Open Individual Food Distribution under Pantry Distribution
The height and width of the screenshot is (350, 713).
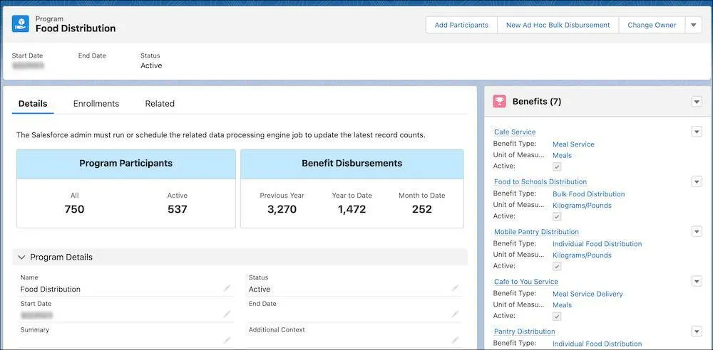coord(597,344)
